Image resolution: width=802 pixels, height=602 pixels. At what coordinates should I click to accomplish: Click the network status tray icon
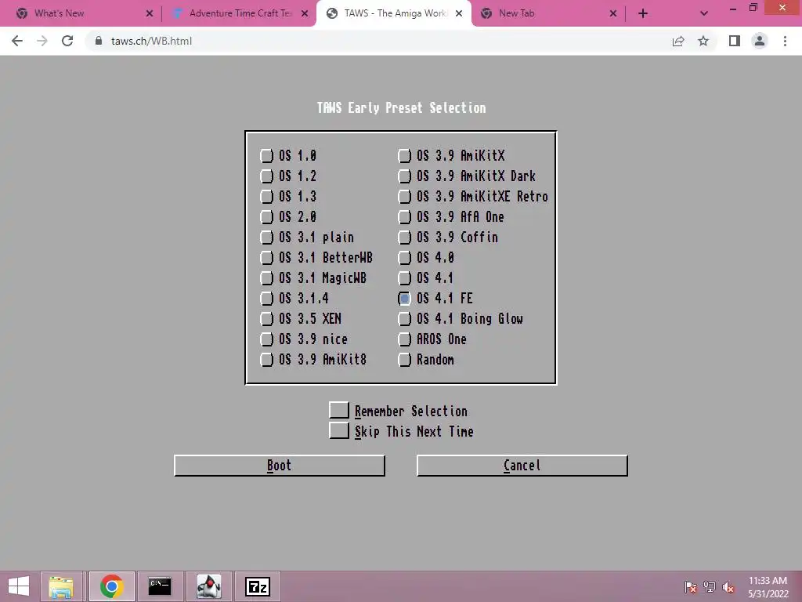point(710,586)
